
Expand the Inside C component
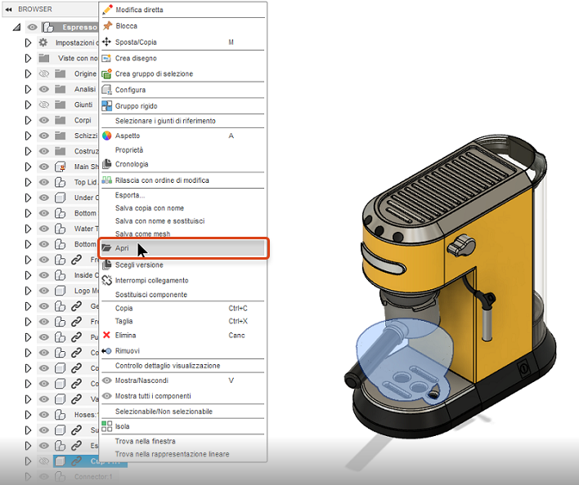pyautogui.click(x=28, y=275)
